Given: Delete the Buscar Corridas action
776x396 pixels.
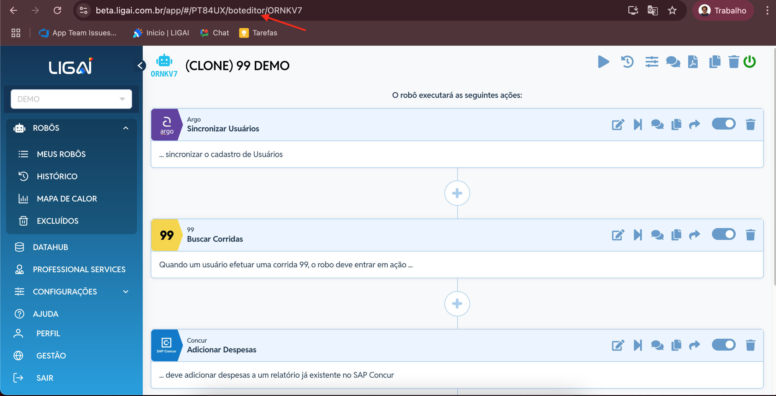Looking at the screenshot, I should click(750, 235).
